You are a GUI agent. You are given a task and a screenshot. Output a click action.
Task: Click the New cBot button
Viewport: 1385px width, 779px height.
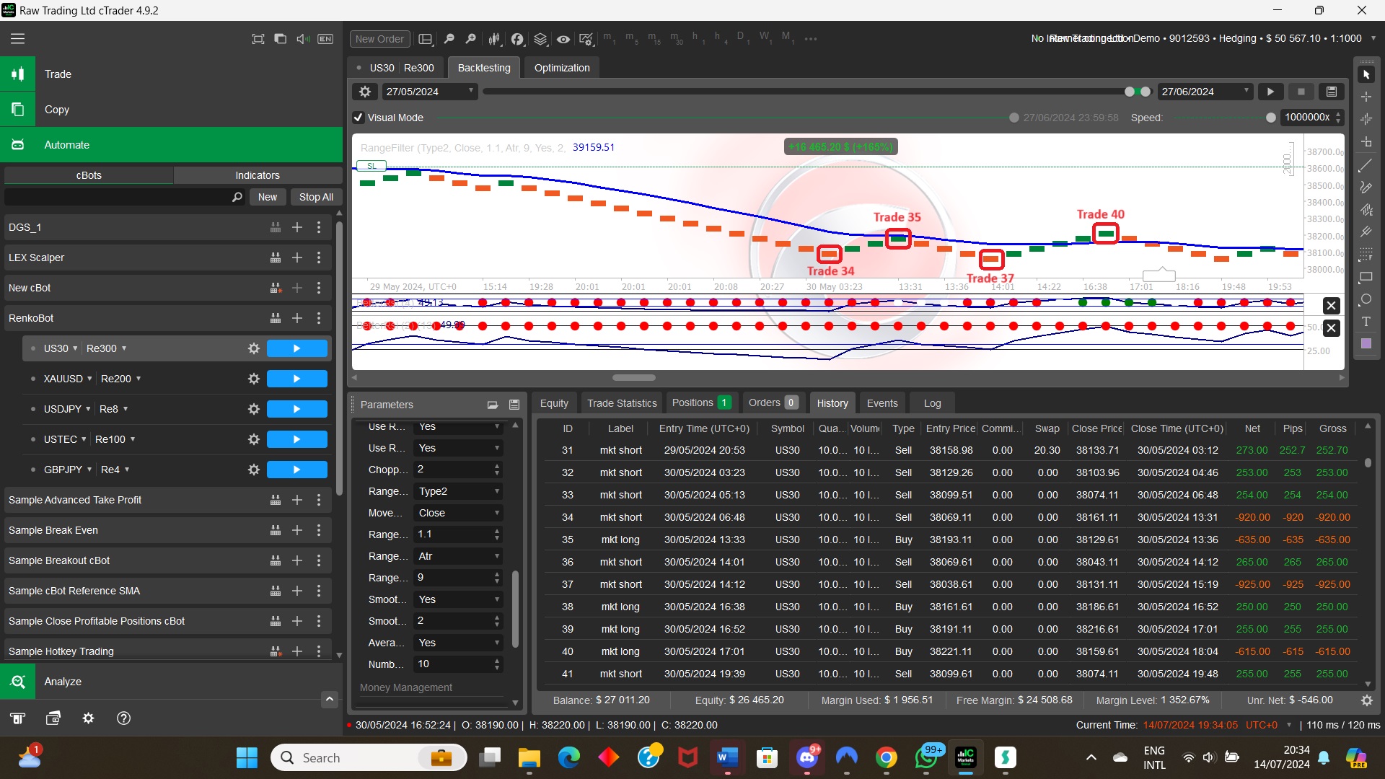click(267, 197)
